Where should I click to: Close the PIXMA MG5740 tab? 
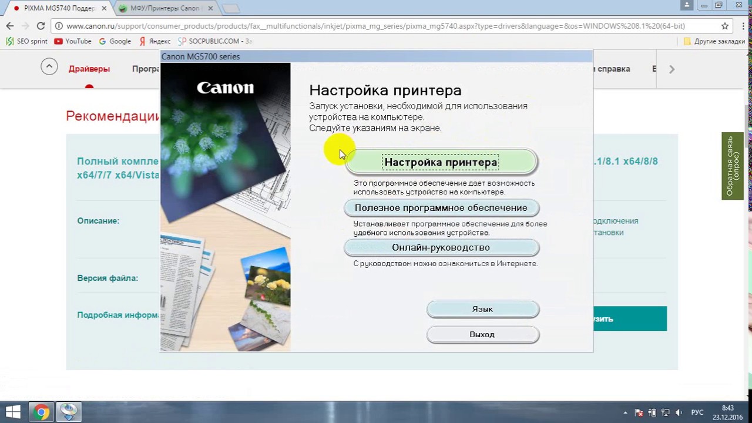[104, 8]
